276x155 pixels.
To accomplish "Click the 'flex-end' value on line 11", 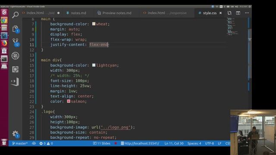I will pos(99,45).
